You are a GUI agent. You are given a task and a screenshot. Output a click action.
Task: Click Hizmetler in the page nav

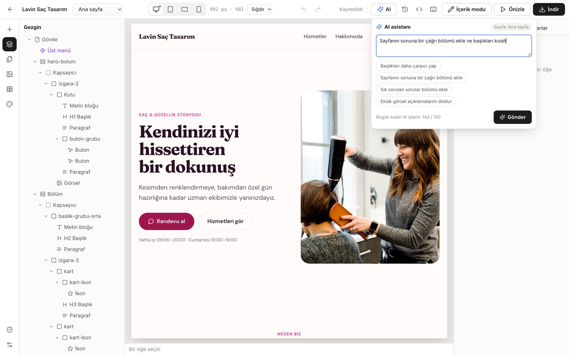click(x=315, y=37)
